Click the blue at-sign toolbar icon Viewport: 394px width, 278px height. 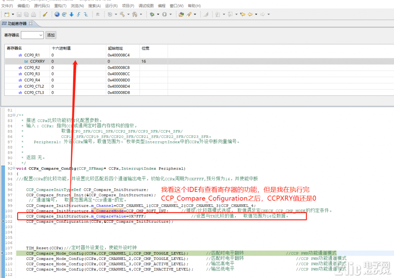coord(65,15)
